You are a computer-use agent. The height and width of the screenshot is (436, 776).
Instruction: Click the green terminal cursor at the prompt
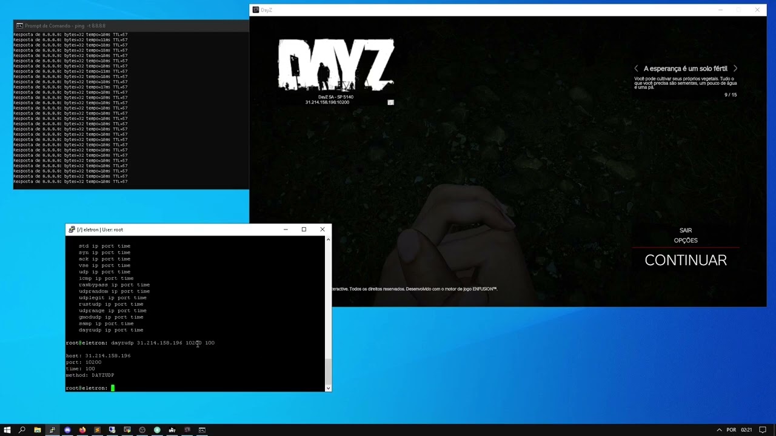(113, 388)
